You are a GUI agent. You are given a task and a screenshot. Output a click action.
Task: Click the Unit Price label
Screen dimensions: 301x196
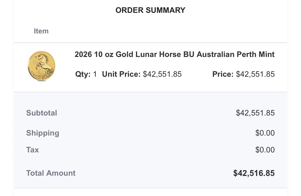click(x=121, y=74)
